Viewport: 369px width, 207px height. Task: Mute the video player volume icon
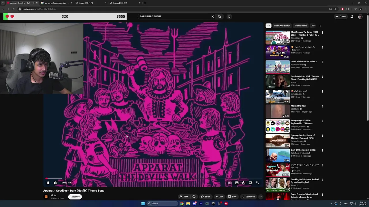tap(55, 183)
